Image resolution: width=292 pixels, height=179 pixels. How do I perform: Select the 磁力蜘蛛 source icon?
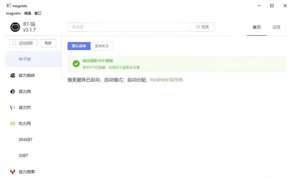(x=13, y=75)
